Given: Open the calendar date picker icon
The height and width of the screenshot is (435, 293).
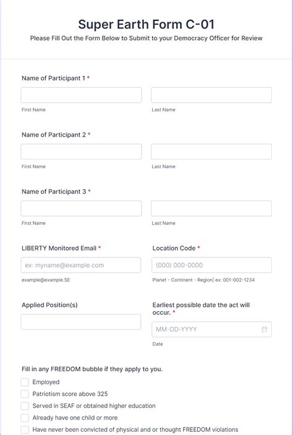Looking at the screenshot, I should coord(265,329).
